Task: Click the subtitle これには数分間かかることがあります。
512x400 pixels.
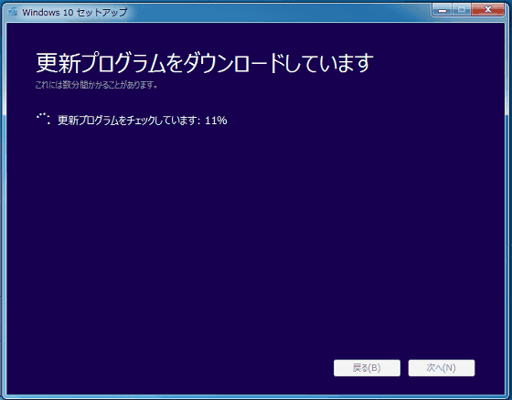Action: pyautogui.click(x=97, y=85)
